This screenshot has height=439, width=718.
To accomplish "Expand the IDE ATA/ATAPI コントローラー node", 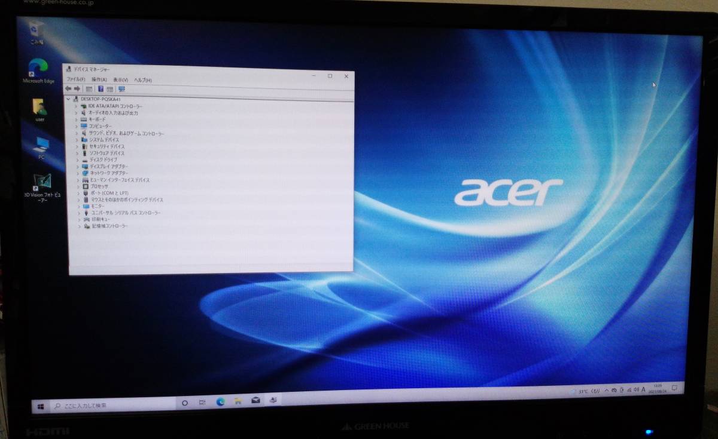I will click(77, 106).
